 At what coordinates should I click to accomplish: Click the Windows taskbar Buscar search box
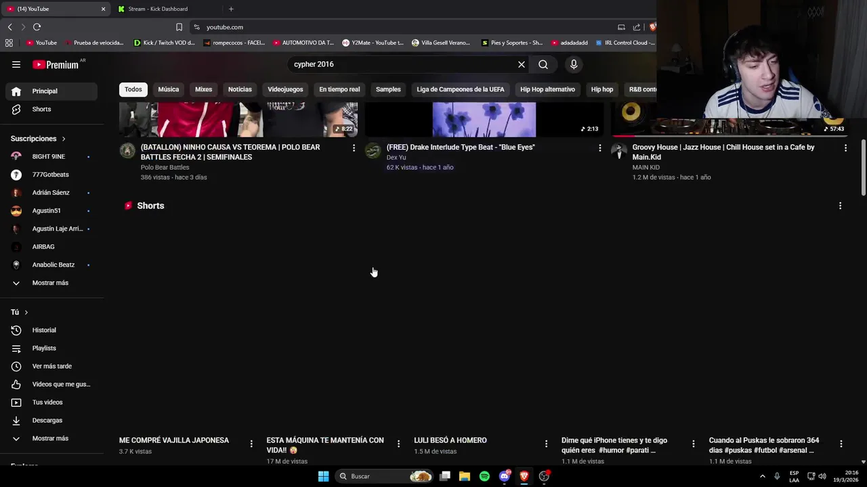(x=385, y=476)
